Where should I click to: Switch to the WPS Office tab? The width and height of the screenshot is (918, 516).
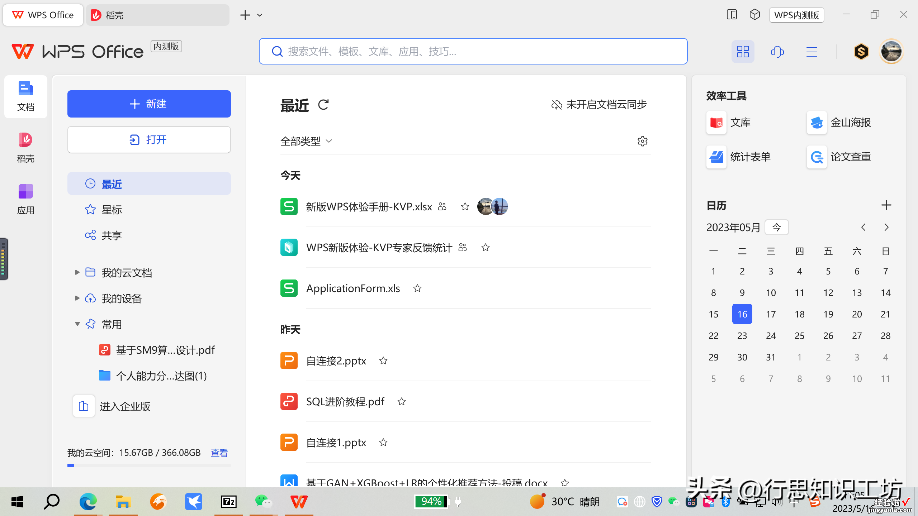click(43, 15)
